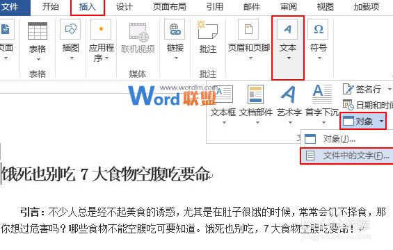Switch to the 视图 tab
393x250 pixels.
(325, 7)
